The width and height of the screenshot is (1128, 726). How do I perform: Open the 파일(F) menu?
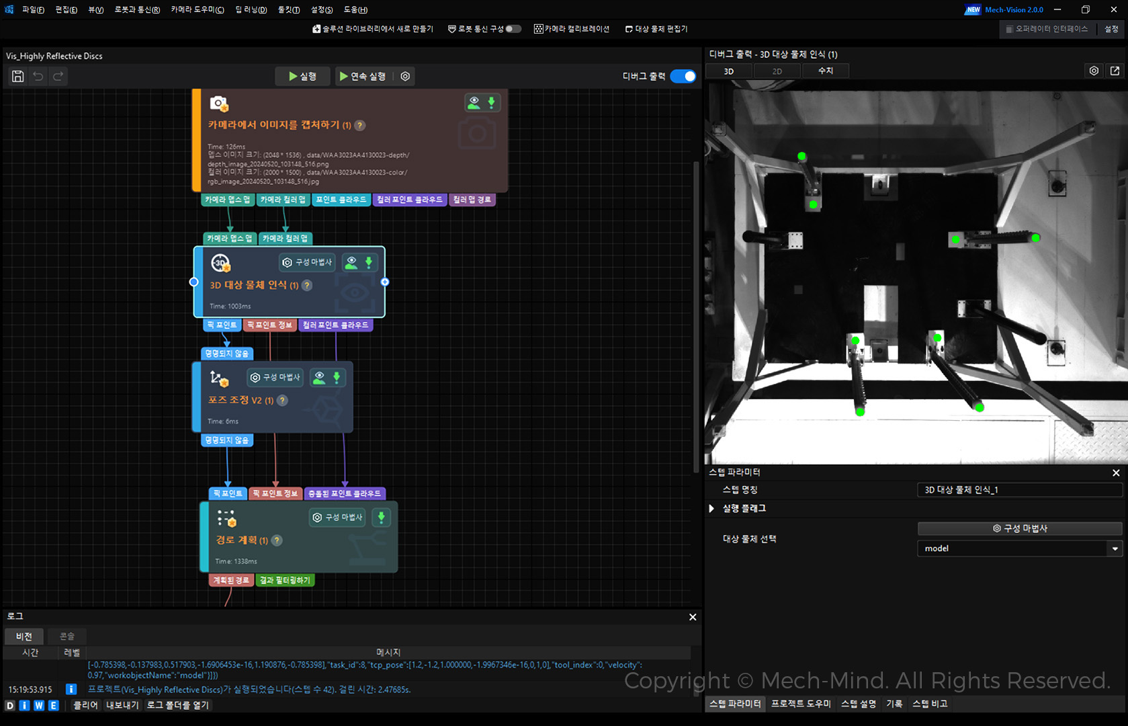pos(33,9)
